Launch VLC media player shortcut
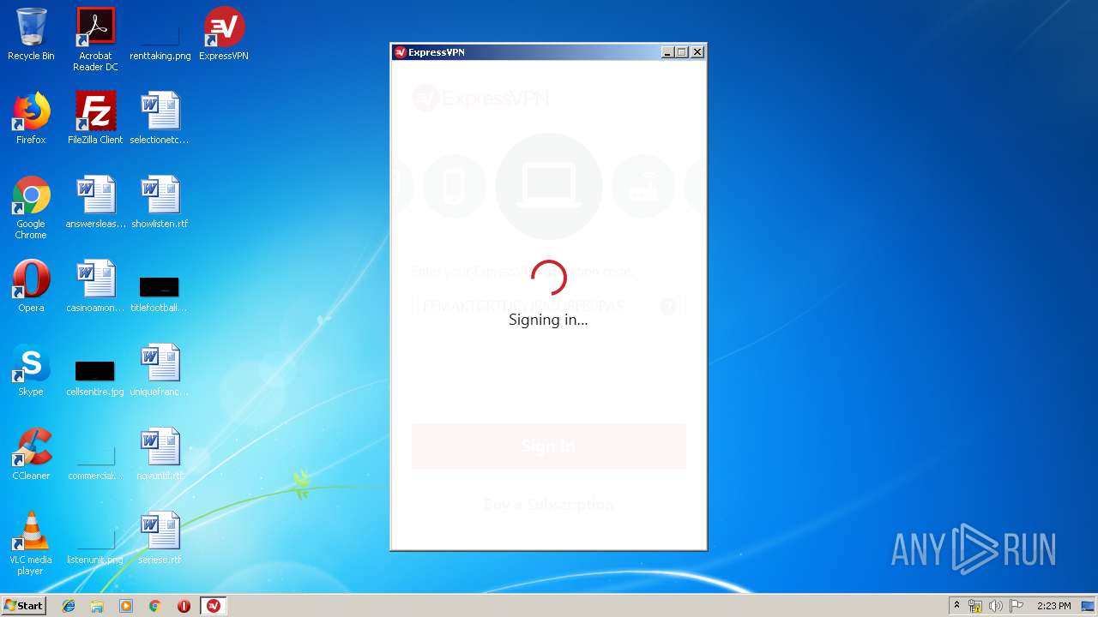 point(31,543)
